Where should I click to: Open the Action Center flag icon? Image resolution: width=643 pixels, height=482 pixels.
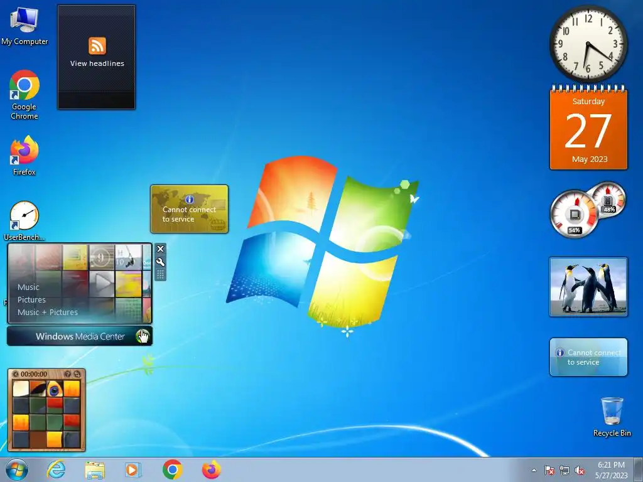[549, 470]
